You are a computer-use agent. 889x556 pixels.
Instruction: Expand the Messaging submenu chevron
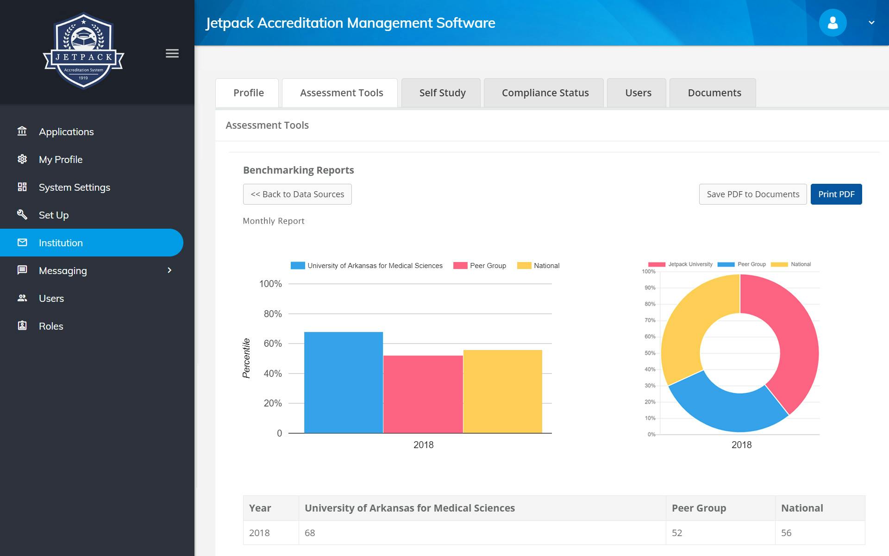(x=170, y=270)
